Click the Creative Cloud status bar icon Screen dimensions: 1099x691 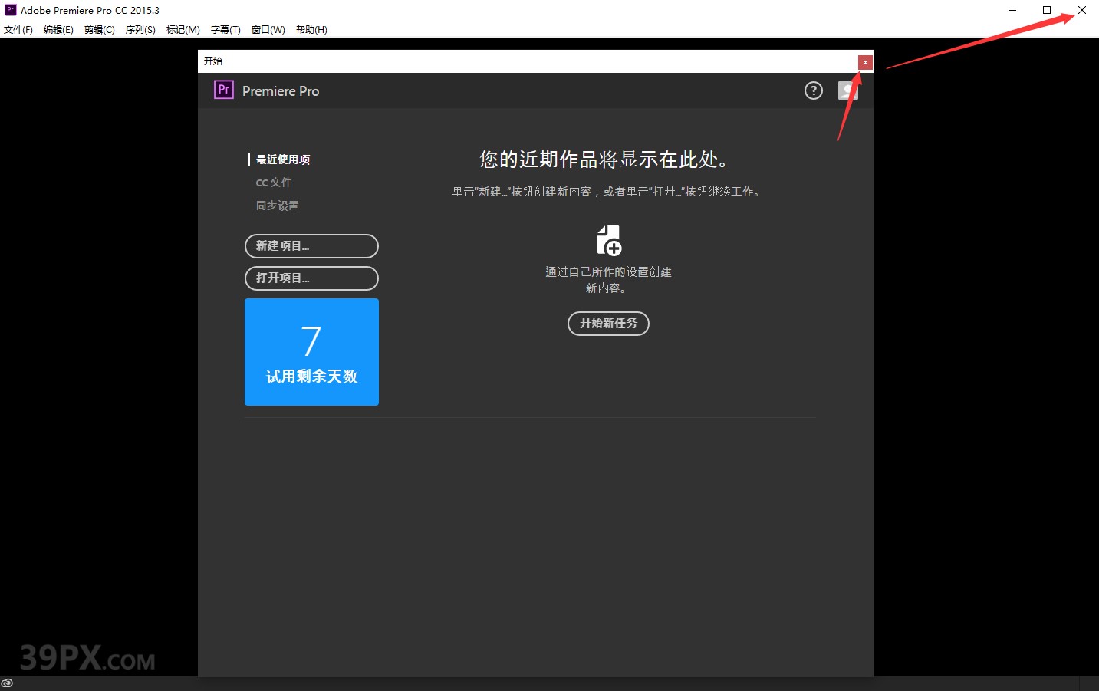pyautogui.click(x=8, y=683)
